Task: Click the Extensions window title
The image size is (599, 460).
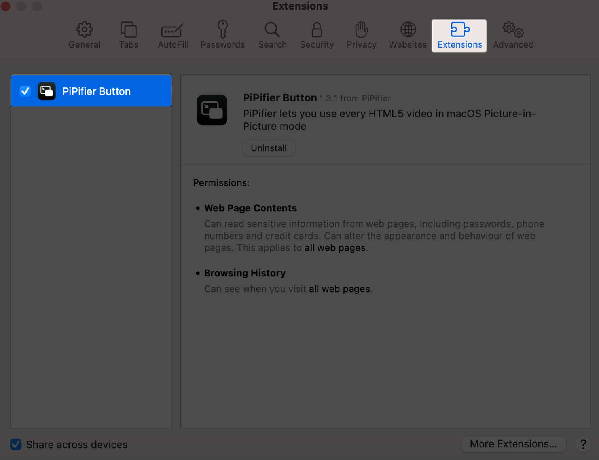Action: pyautogui.click(x=300, y=6)
